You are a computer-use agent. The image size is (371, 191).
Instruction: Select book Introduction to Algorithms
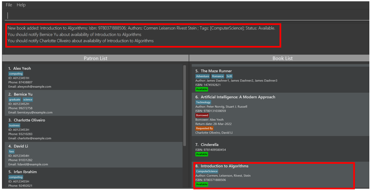pyautogui.click(x=280, y=175)
